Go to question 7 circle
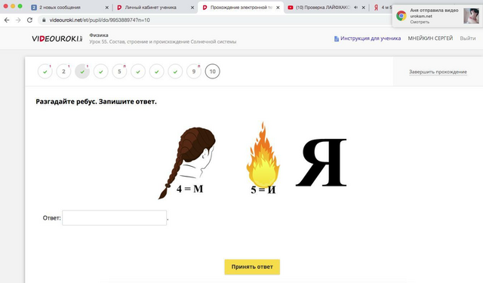The height and width of the screenshot is (283, 483). point(157,72)
